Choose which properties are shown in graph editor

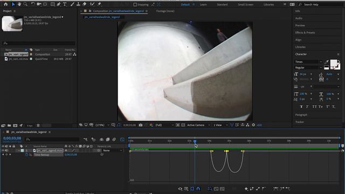click(x=180, y=189)
